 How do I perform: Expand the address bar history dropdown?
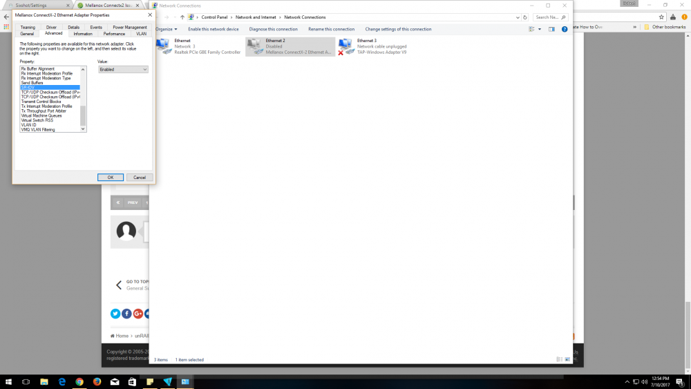click(518, 17)
